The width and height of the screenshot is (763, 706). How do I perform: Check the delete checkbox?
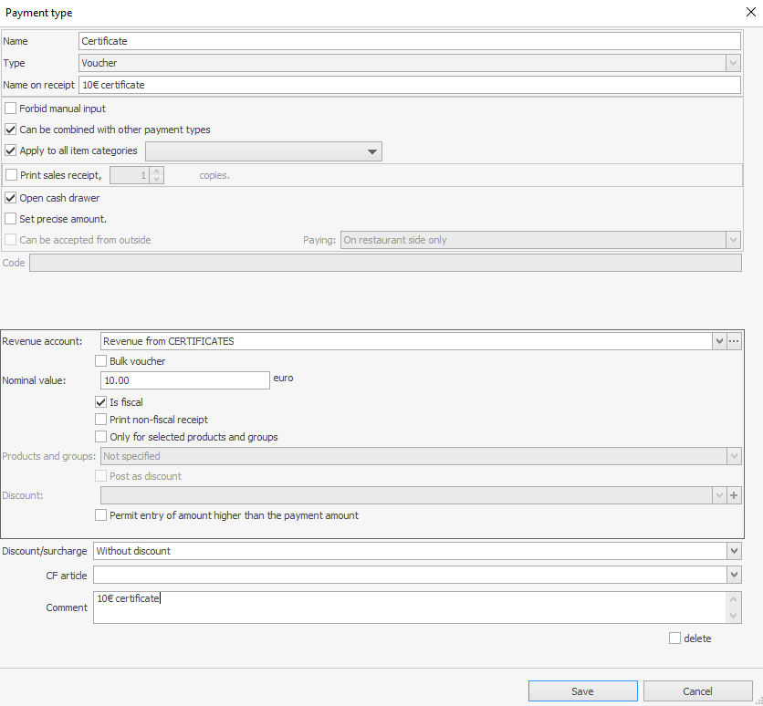coord(674,639)
